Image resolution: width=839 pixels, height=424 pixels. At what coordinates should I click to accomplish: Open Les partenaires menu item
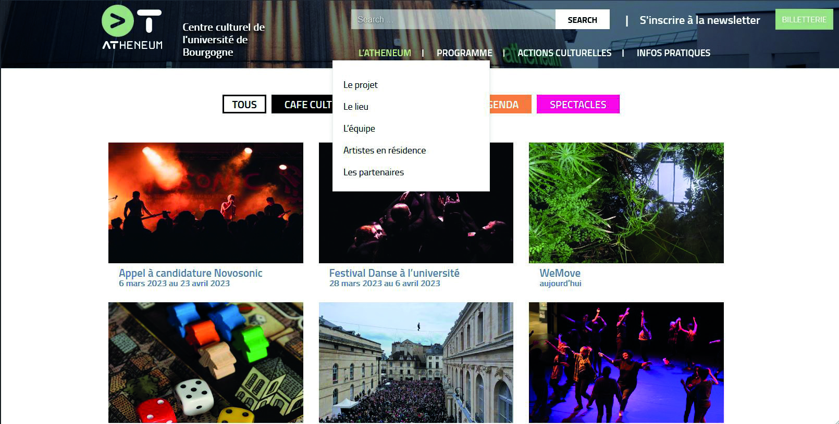click(373, 172)
